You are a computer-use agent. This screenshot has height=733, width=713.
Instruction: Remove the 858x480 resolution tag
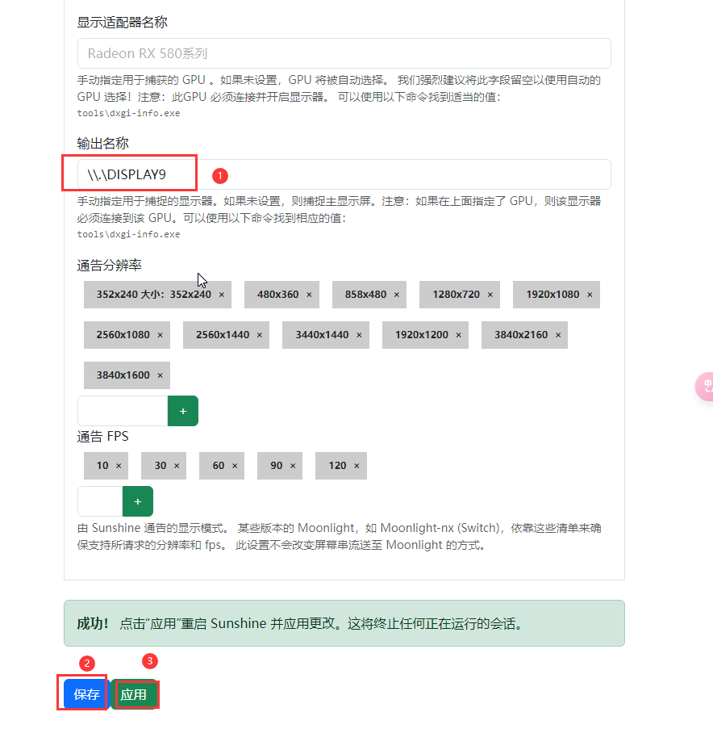pyautogui.click(x=396, y=295)
